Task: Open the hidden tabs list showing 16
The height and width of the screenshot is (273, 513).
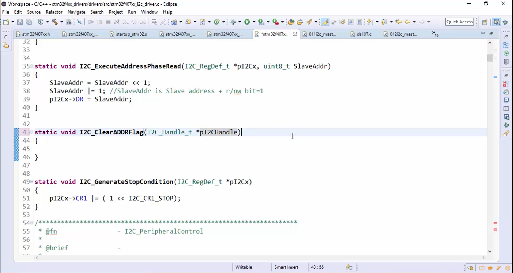Action: (435, 34)
